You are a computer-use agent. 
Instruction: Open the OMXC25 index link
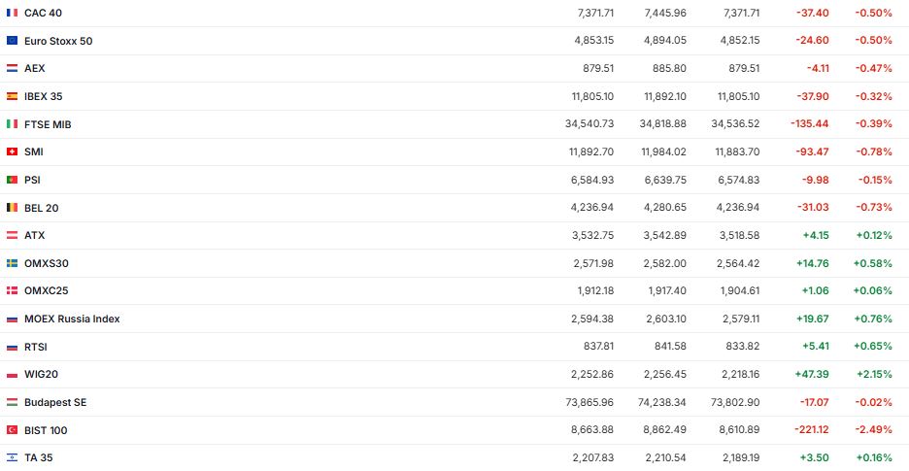tap(46, 290)
